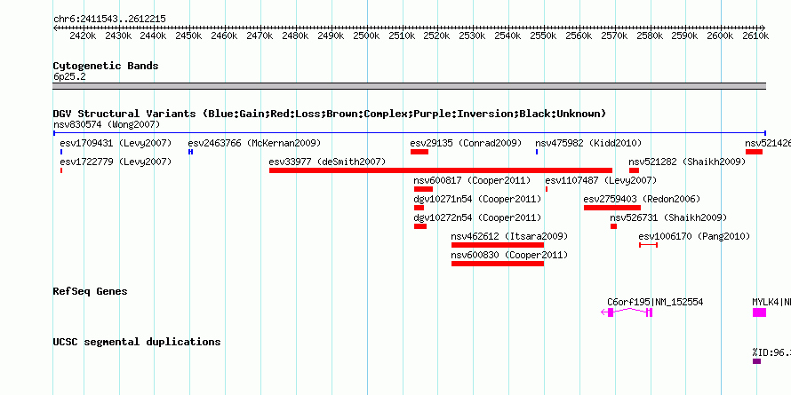Click dgv10272n54 (Cooper2011) label
791x395 pixels.
click(x=477, y=217)
